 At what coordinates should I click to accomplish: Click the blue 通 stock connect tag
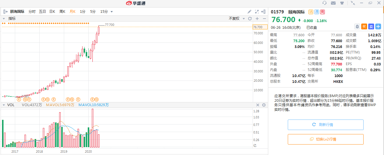tap(316, 12)
